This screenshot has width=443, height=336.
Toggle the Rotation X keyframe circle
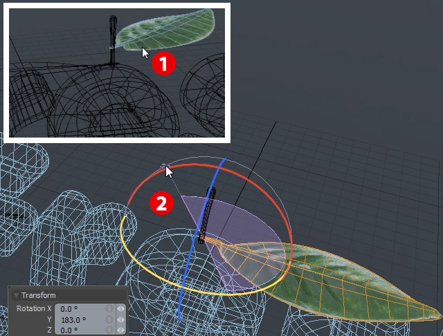pos(109,308)
